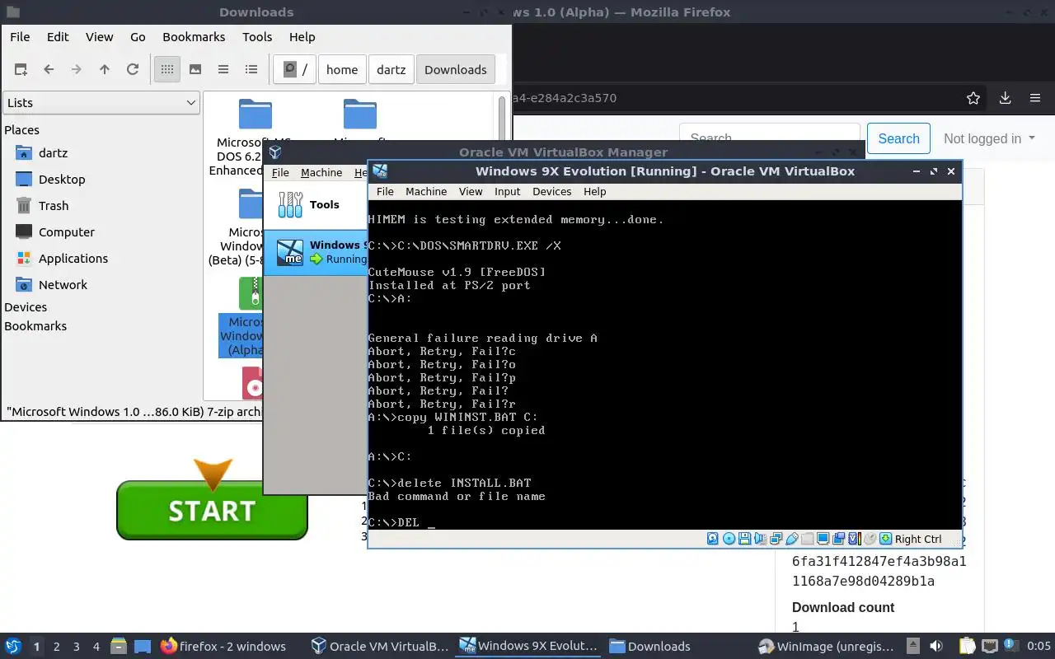Open Edit menu in Downloads window
This screenshot has height=659, width=1055.
(58, 37)
